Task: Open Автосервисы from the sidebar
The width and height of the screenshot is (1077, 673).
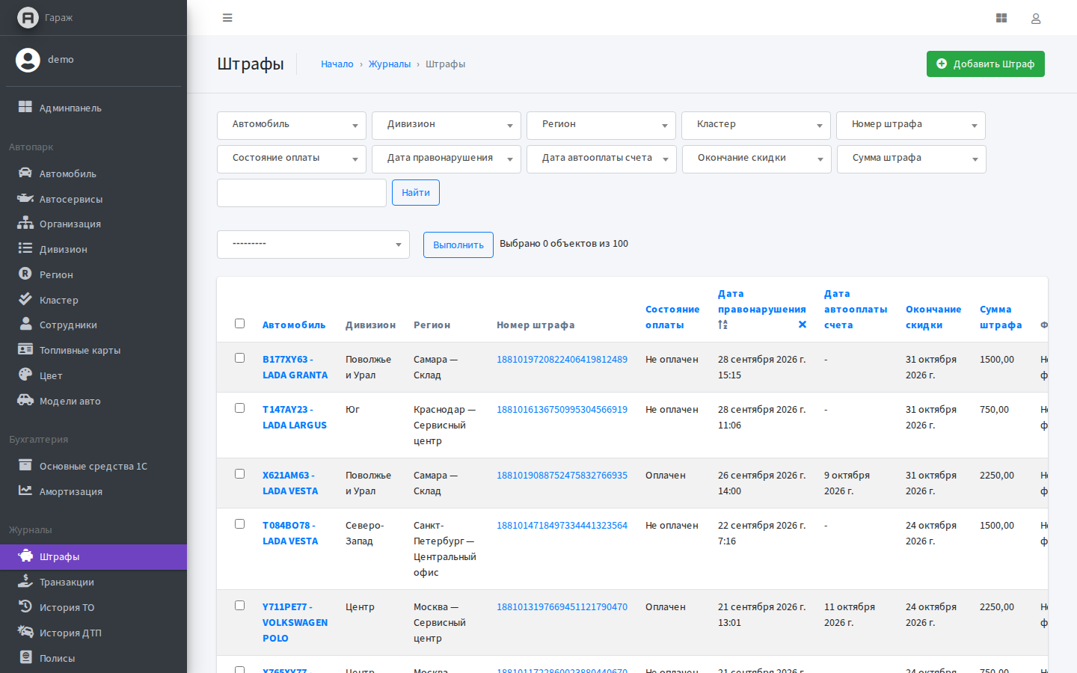Action: [x=93, y=199]
